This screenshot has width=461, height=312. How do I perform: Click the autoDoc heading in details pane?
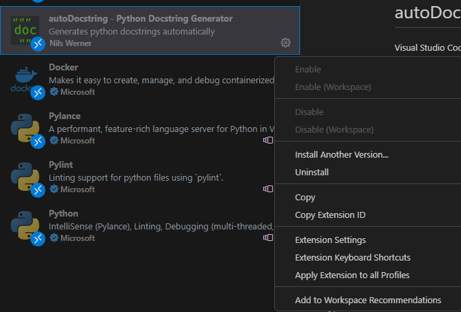[x=428, y=13]
